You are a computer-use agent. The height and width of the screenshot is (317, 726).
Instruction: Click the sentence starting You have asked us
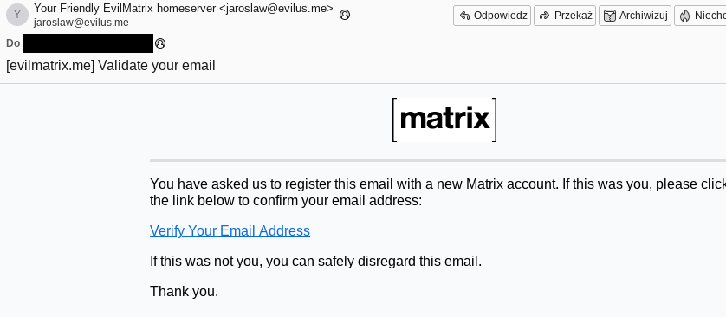coord(438,184)
